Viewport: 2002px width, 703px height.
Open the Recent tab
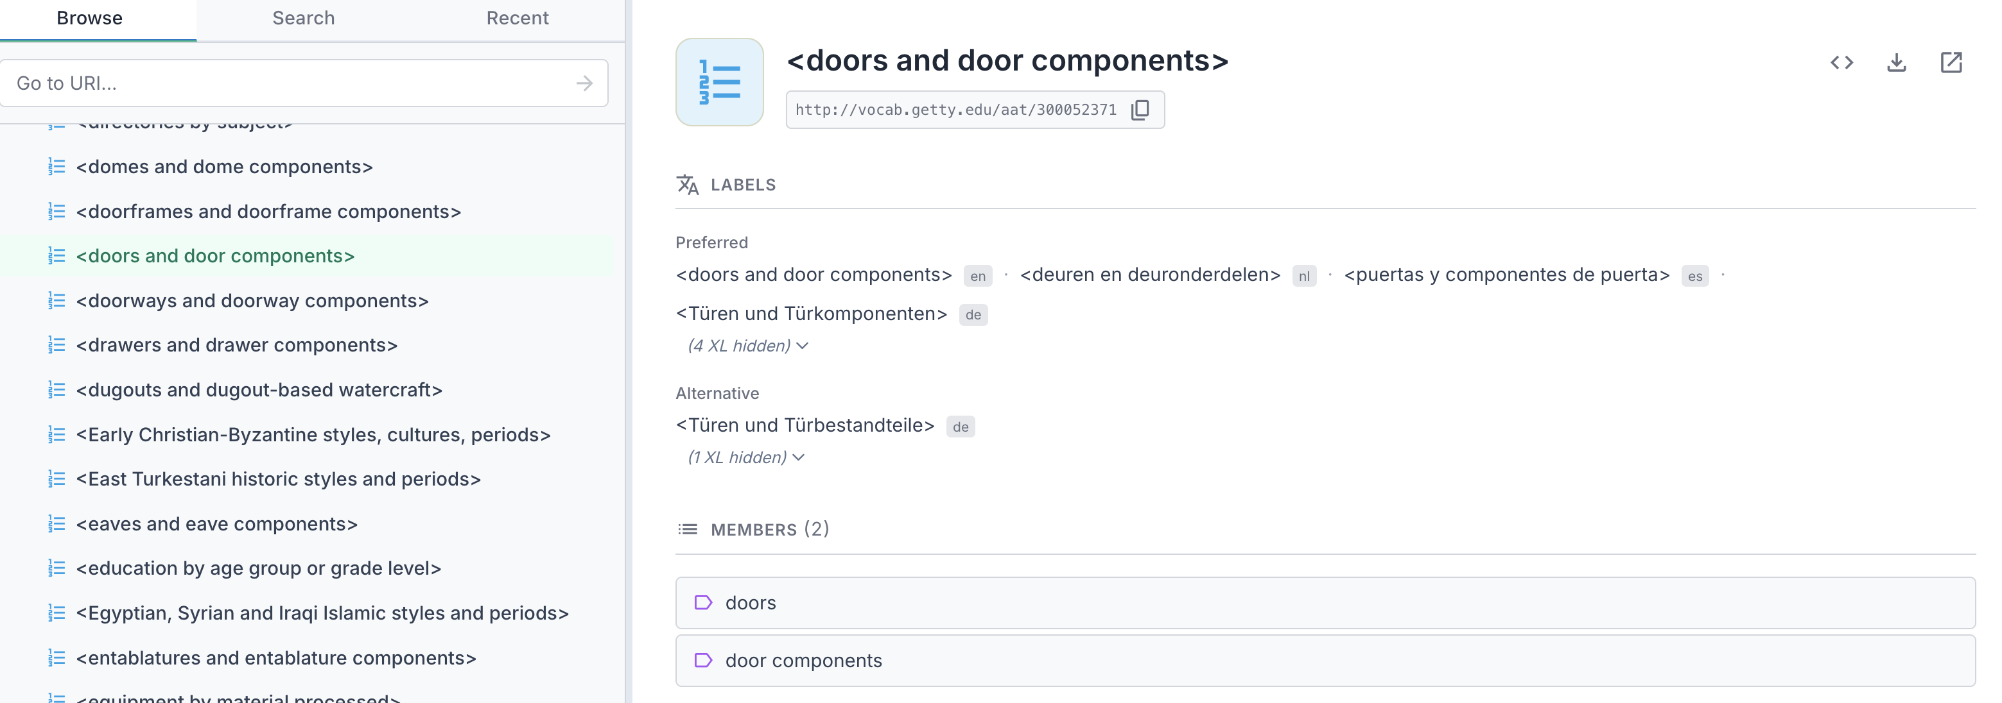518,18
